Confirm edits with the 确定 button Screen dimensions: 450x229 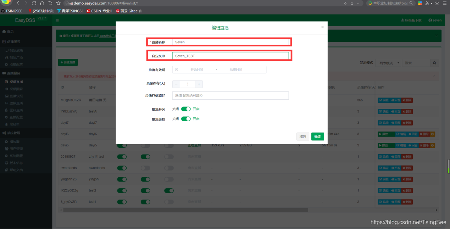[317, 136]
